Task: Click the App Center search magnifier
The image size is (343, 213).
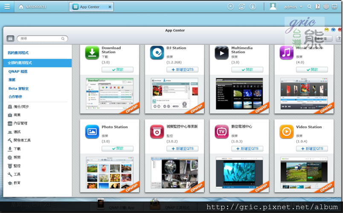Action: coord(63,39)
